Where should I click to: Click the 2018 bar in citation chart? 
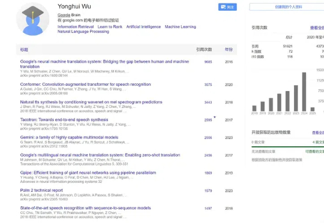(x=254, y=109)
